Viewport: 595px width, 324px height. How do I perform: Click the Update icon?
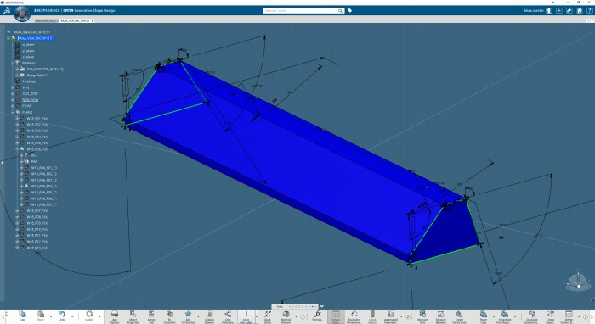[89, 316]
